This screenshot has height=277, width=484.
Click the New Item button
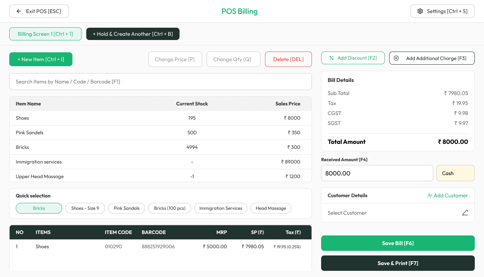[x=41, y=59]
